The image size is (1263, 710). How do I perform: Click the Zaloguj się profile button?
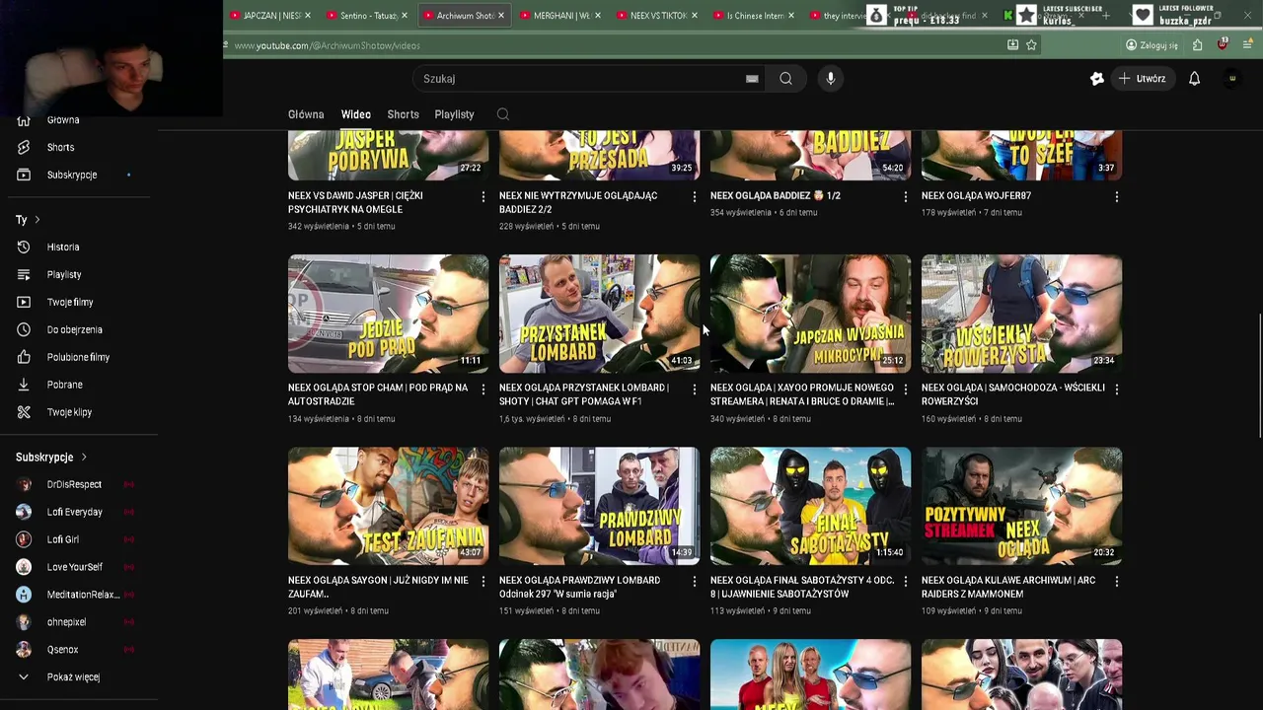[1152, 44]
